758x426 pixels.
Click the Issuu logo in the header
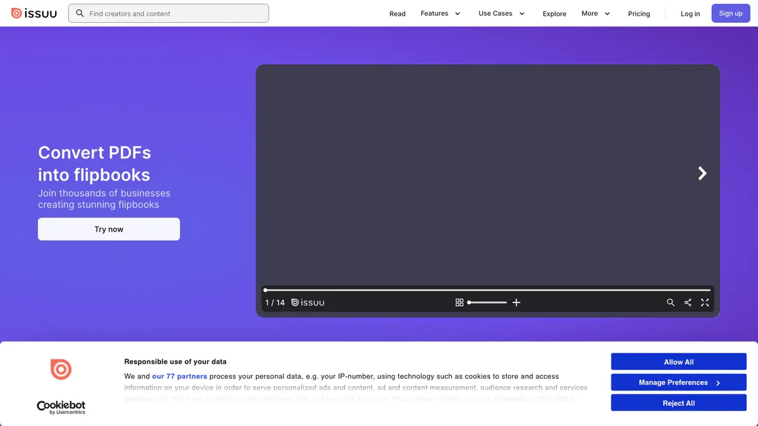pos(33,13)
